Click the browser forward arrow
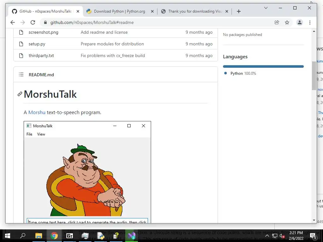 coord(23,22)
